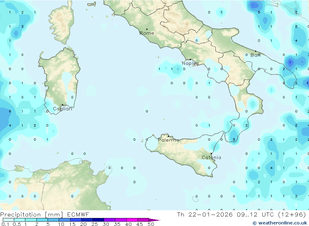Click the Bari city marker dot
This screenshot has width=309, height=226.
tap(256, 51)
